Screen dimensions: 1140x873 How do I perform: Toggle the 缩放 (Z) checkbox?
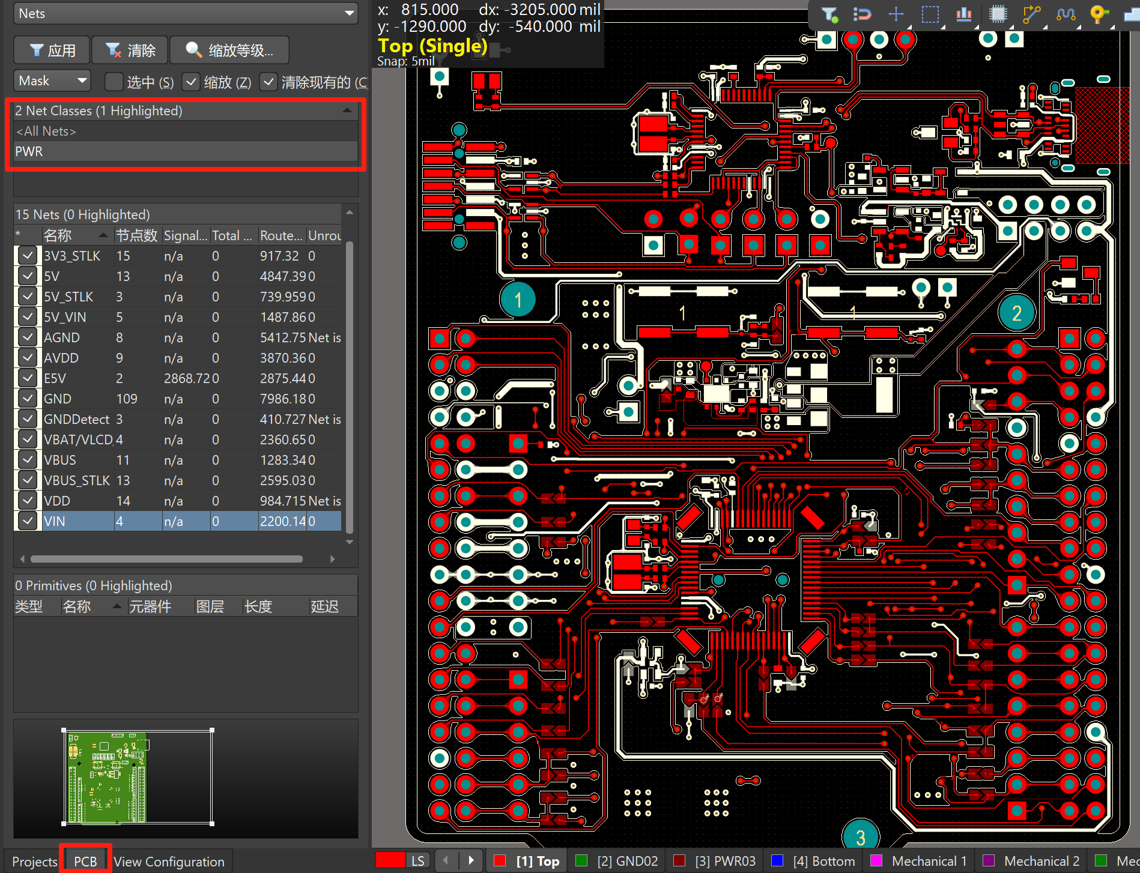190,81
